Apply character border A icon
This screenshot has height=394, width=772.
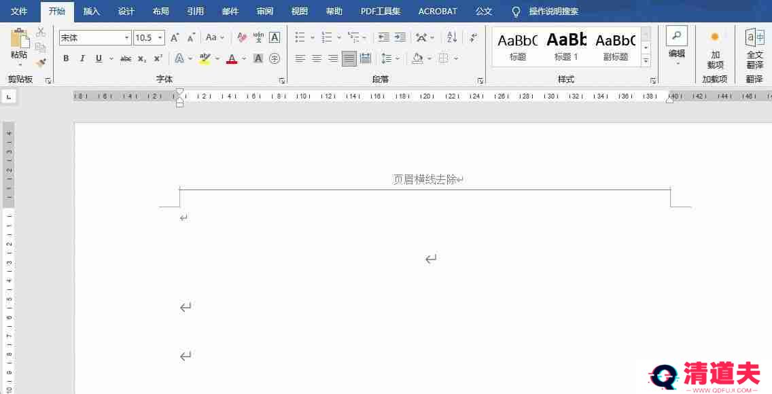pos(275,37)
